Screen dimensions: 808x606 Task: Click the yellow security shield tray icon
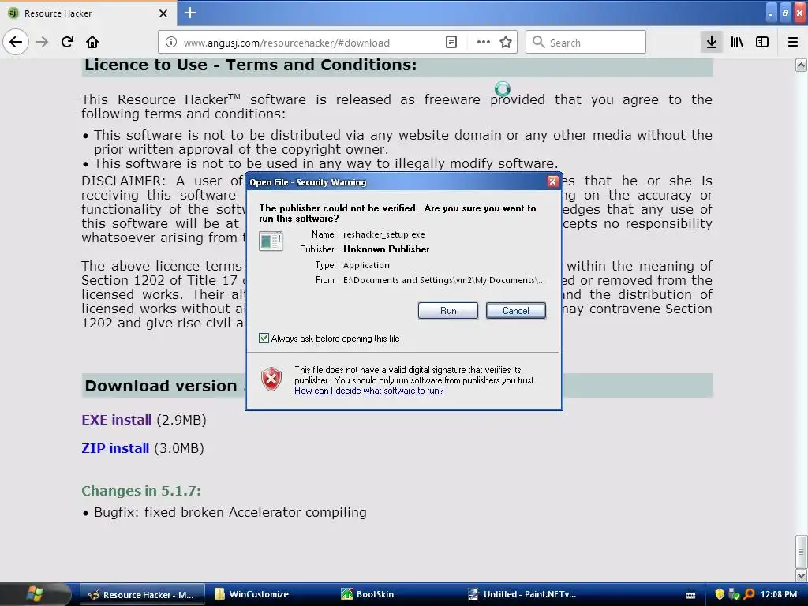720,595
